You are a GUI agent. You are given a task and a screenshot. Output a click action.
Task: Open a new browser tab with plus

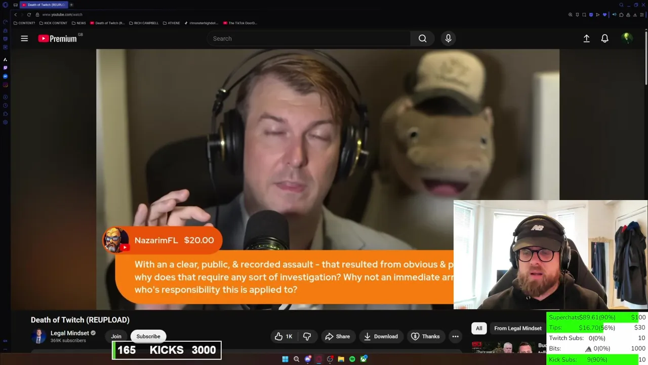click(x=71, y=5)
